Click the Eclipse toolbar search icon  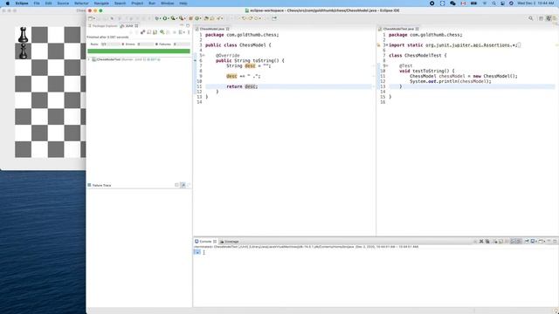[531, 18]
